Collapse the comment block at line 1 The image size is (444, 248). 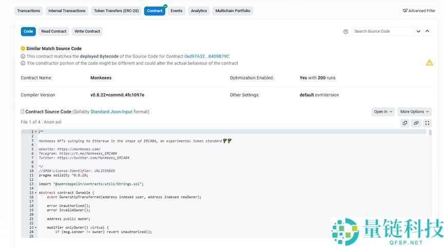point(35,132)
